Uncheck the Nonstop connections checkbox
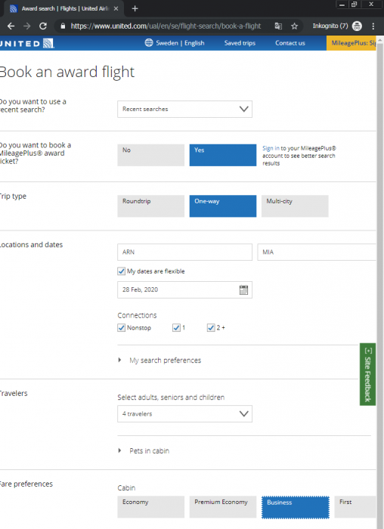The height and width of the screenshot is (529, 384). pos(121,327)
